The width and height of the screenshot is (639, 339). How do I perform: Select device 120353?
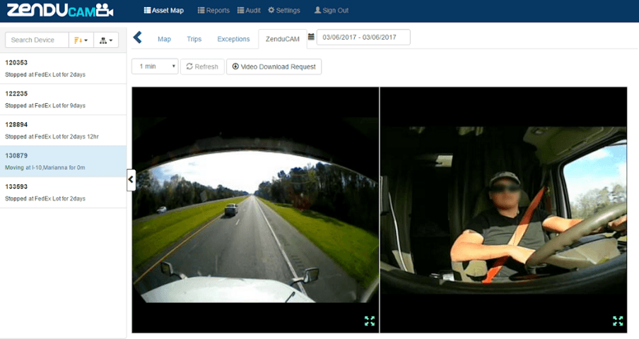click(x=63, y=69)
